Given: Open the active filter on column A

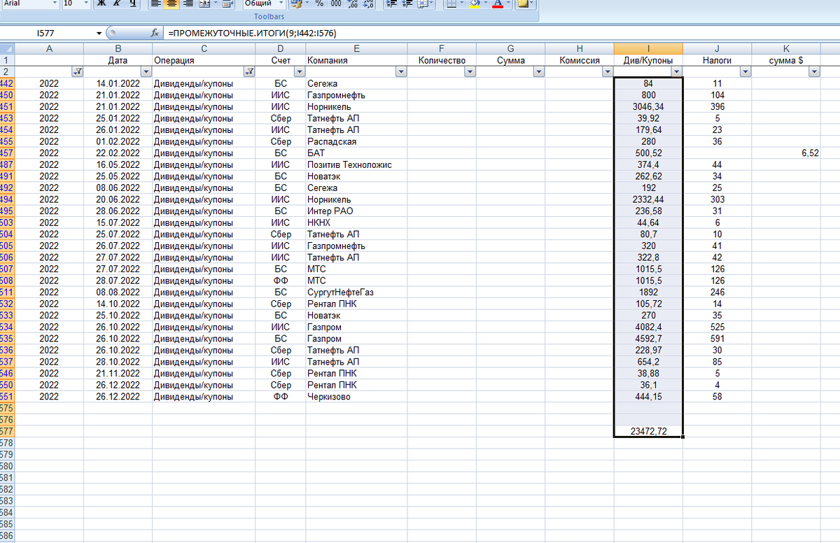Looking at the screenshot, I should [77, 71].
